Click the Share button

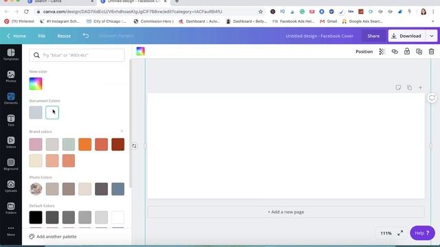point(373,36)
